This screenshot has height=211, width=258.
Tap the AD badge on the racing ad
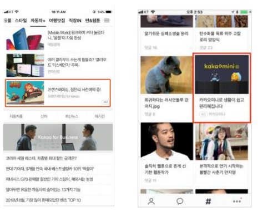click(x=105, y=102)
